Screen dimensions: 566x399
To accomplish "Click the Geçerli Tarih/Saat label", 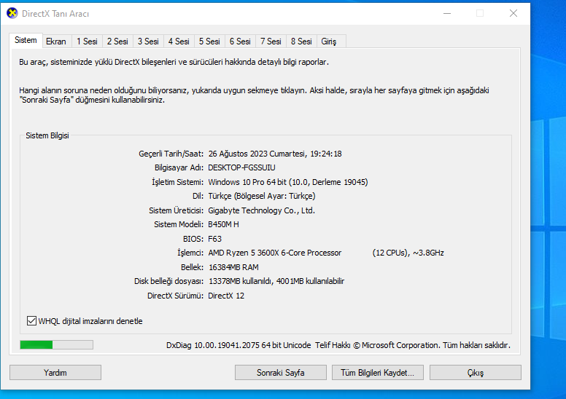I will [x=171, y=154].
